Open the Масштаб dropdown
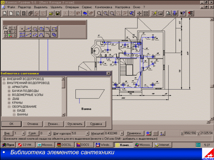The image size is (214, 160). pos(122,133)
